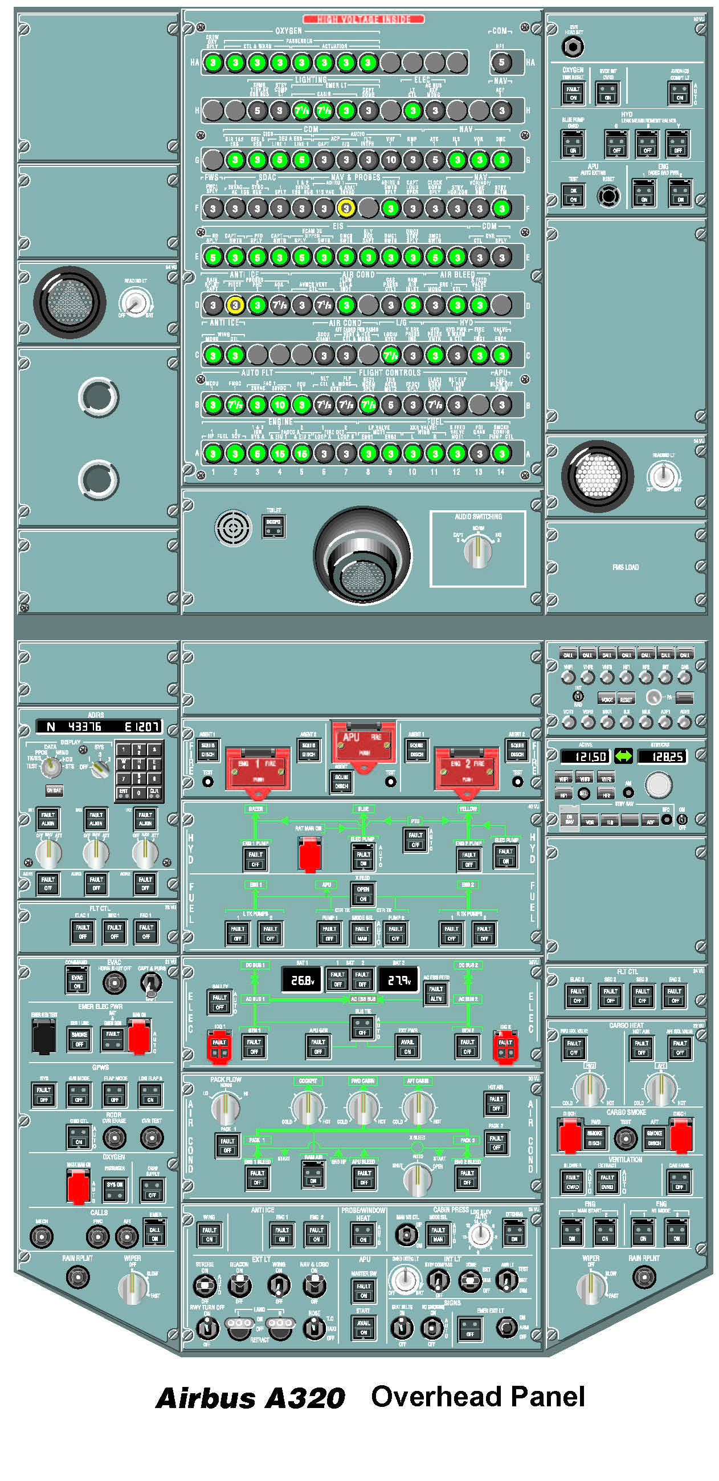
Task: Toggle the HYD PTU pushbutton
Action: [415, 840]
